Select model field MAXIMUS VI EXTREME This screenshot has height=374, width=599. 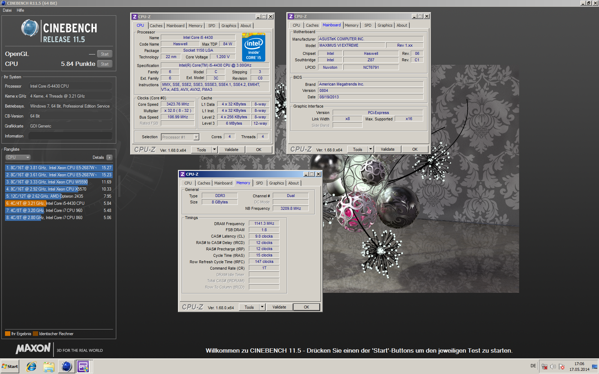pyautogui.click(x=352, y=45)
